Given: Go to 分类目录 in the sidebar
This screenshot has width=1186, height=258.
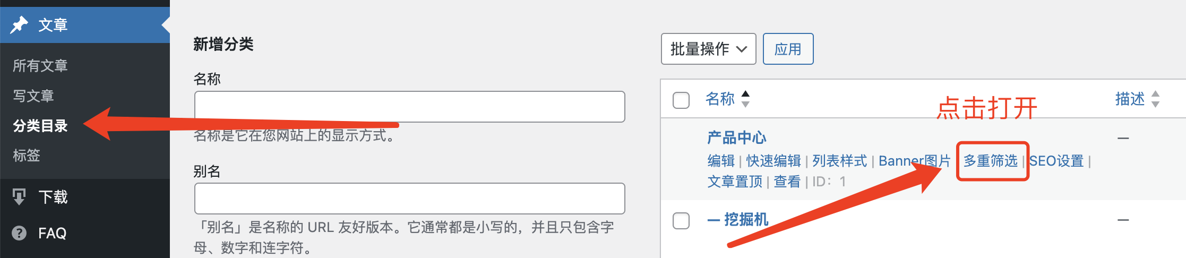Looking at the screenshot, I should tap(40, 126).
